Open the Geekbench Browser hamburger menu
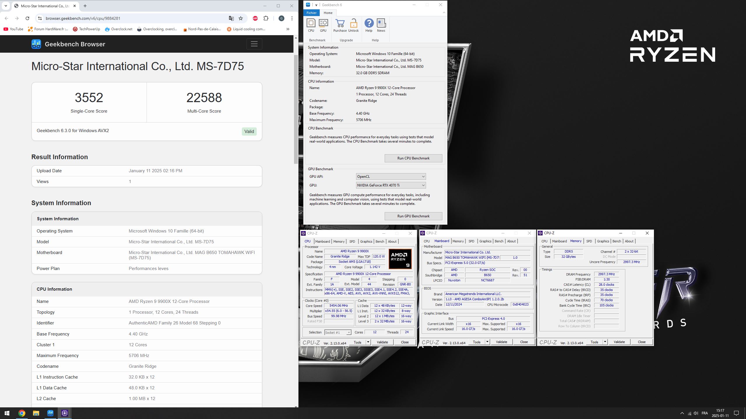Image resolution: width=746 pixels, height=419 pixels. pyautogui.click(x=254, y=44)
